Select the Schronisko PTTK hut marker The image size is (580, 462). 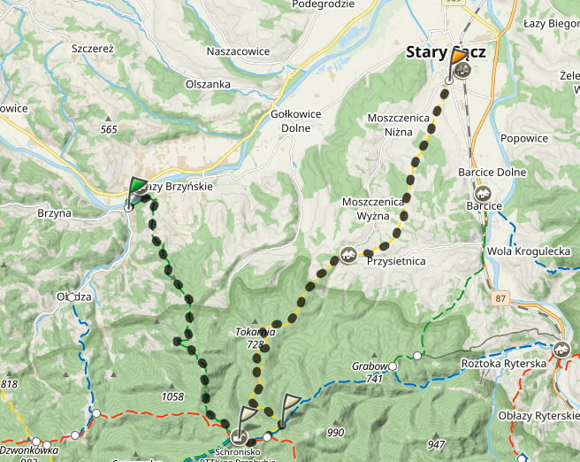tap(239, 437)
